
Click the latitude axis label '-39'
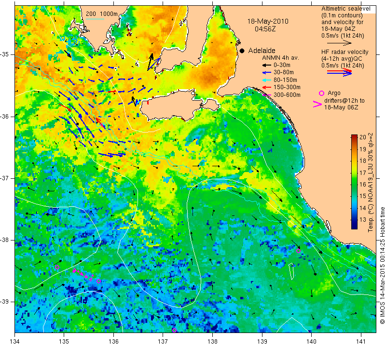click(x=5, y=302)
